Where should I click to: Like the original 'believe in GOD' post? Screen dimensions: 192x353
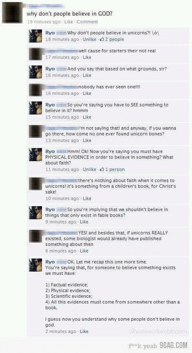coord(68,22)
